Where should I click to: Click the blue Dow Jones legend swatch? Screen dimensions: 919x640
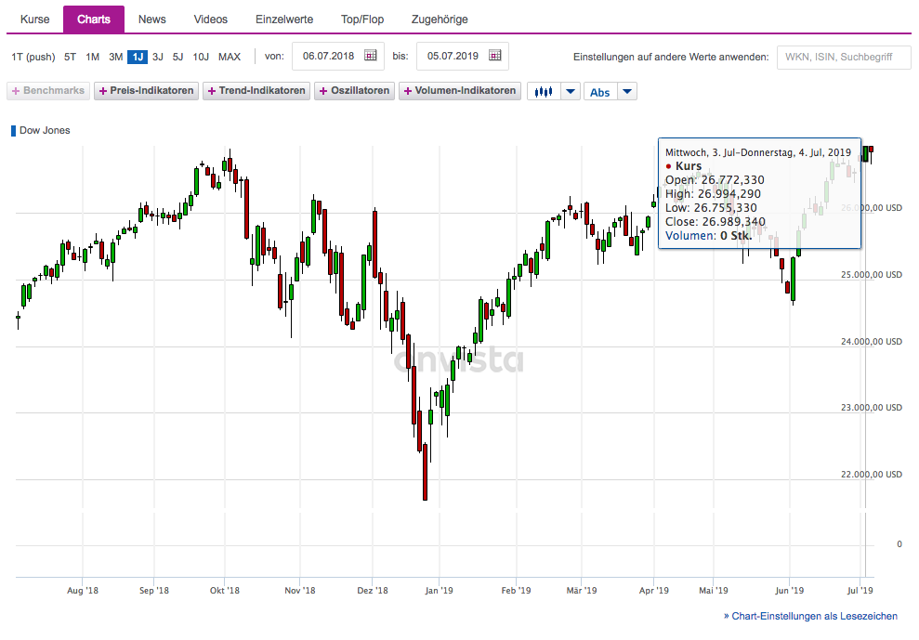[13, 131]
